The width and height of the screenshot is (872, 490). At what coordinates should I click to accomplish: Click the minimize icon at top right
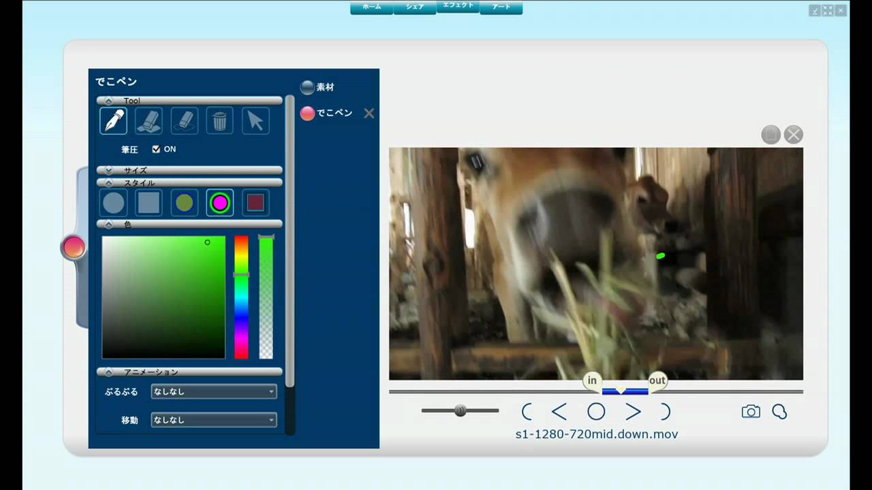click(815, 10)
